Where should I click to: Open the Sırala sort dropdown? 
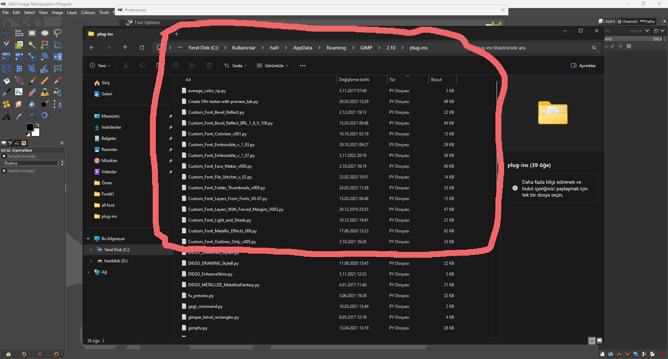[x=236, y=65]
